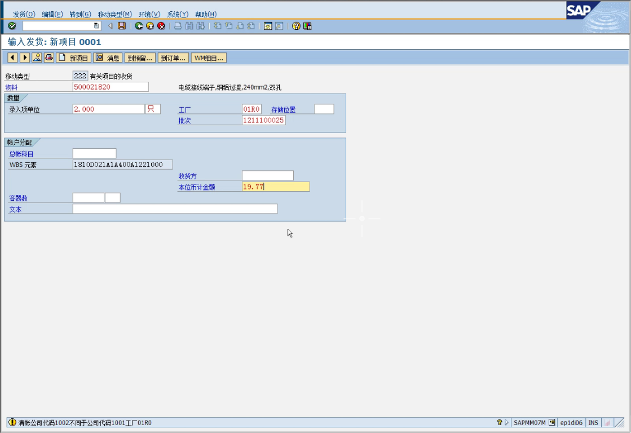The image size is (631, 433).
Task: Expand the status bar system info arrow
Action: 506,422
